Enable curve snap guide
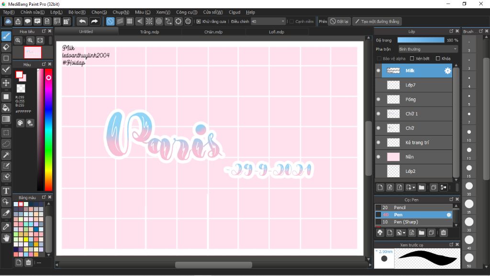Viewport: 490px width, 276px height. point(168,21)
